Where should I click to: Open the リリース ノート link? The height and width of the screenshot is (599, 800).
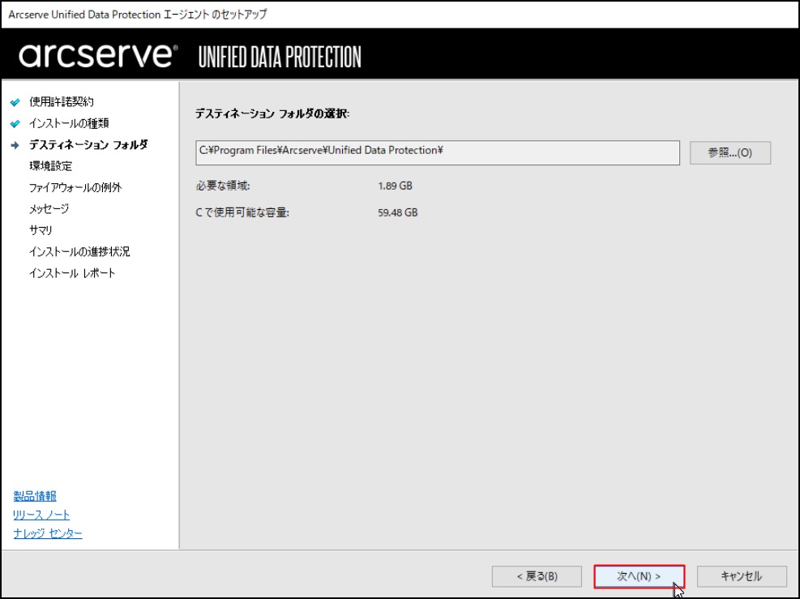click(41, 515)
